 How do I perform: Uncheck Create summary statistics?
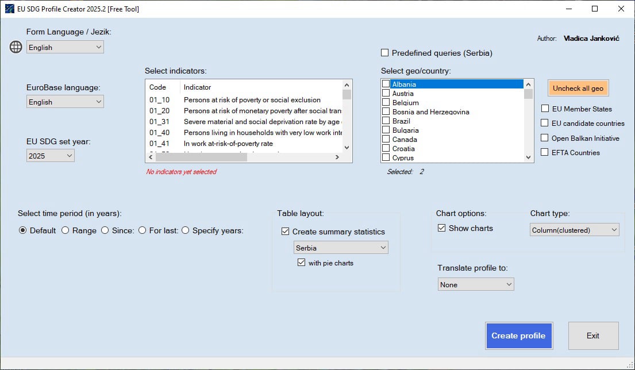pyautogui.click(x=286, y=232)
